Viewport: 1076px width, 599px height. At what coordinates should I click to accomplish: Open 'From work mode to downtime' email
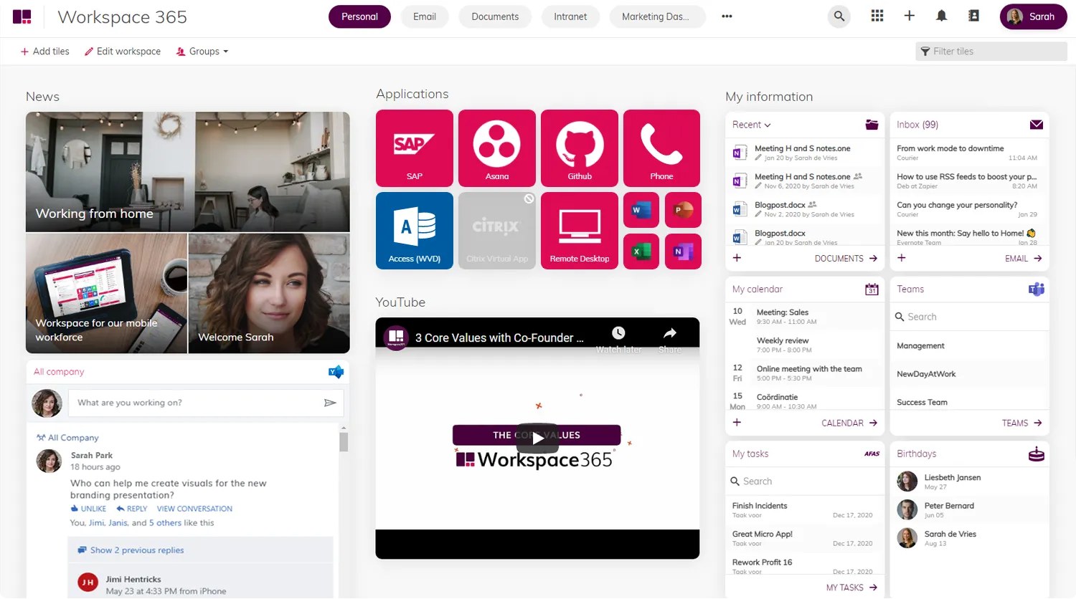coord(970,153)
